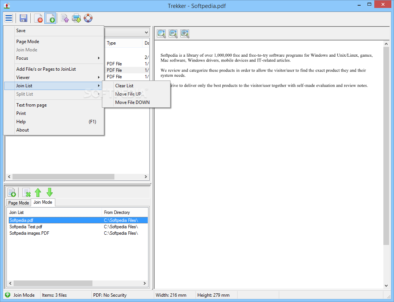Screen dimensions: 394x302
Task: Click 'Join Mode' status bar text
Action: pos(24,295)
